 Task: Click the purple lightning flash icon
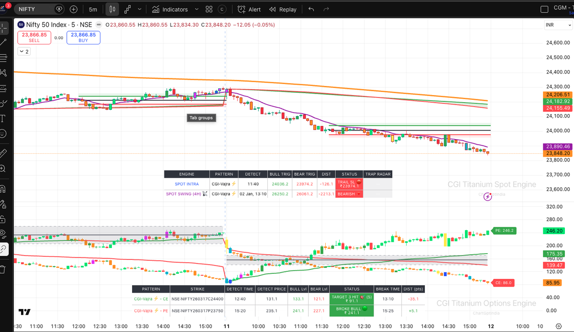488,196
